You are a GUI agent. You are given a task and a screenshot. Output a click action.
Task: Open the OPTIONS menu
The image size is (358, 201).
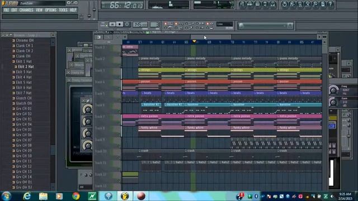[51, 10]
